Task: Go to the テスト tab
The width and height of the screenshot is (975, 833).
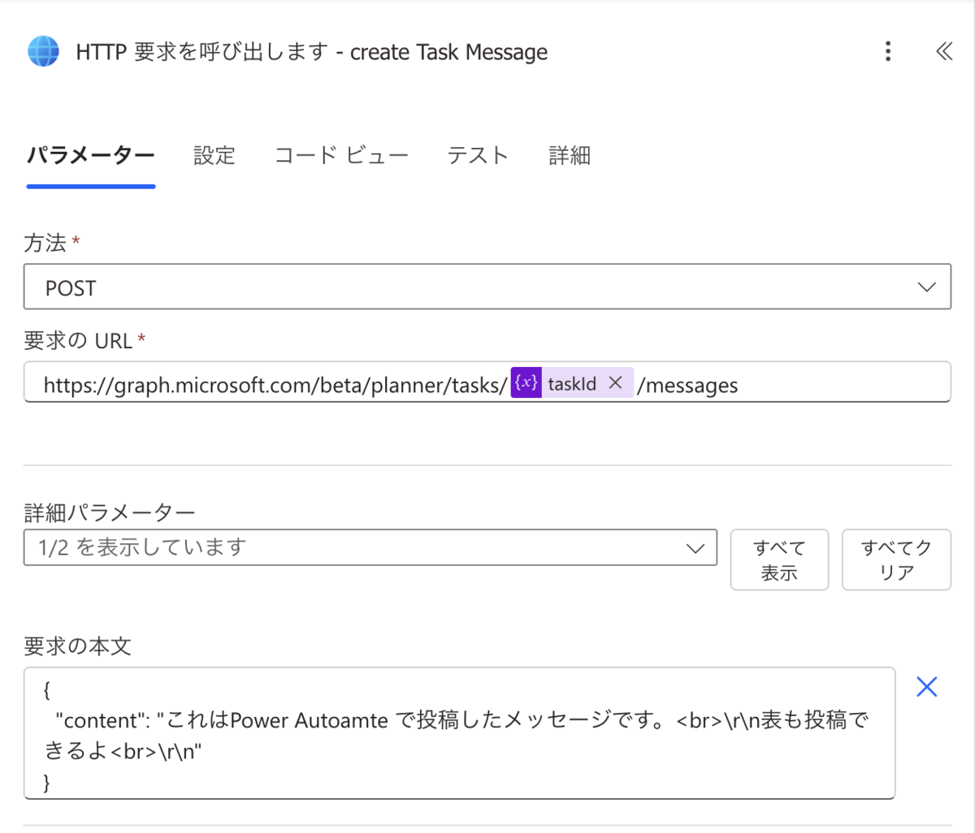Action: tap(478, 155)
